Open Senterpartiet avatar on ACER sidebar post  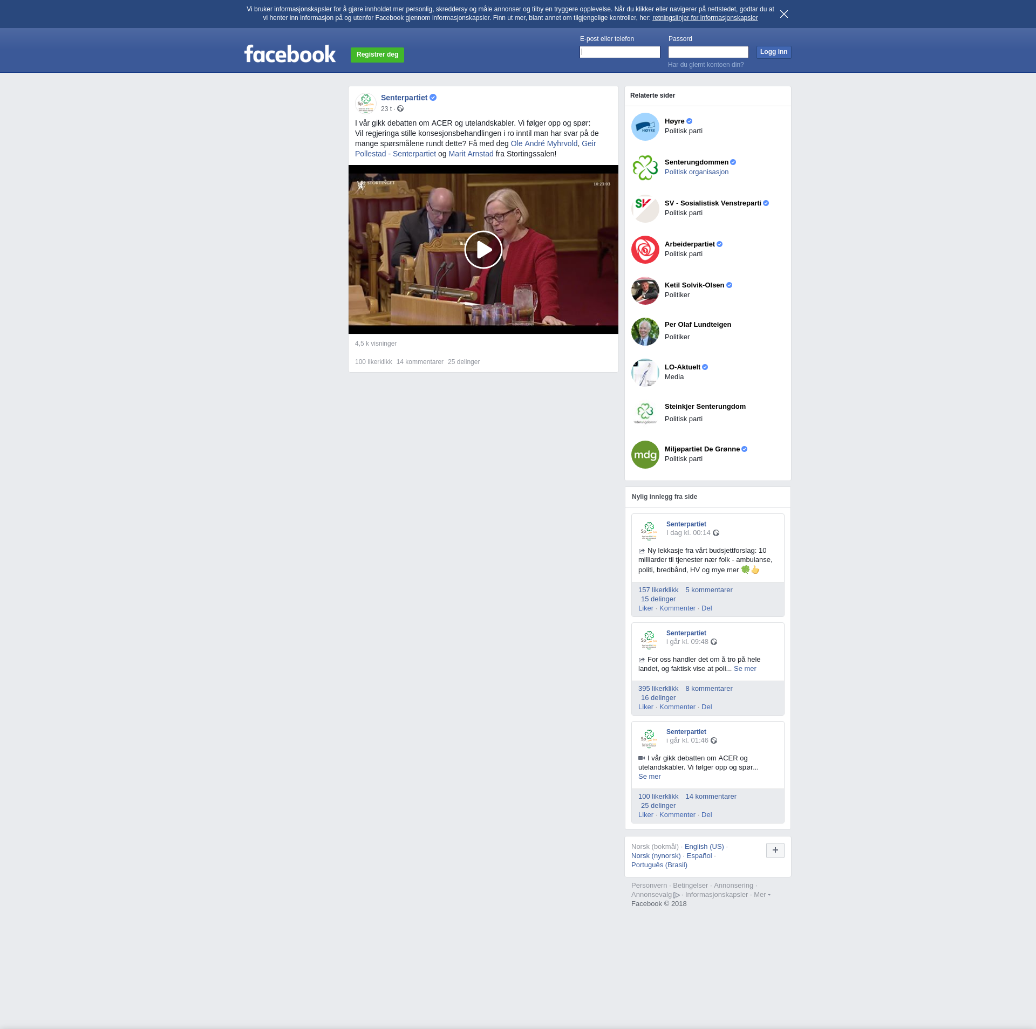tap(649, 738)
